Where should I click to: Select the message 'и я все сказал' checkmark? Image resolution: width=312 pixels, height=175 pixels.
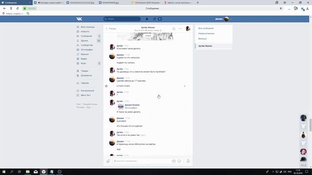click(x=106, y=86)
